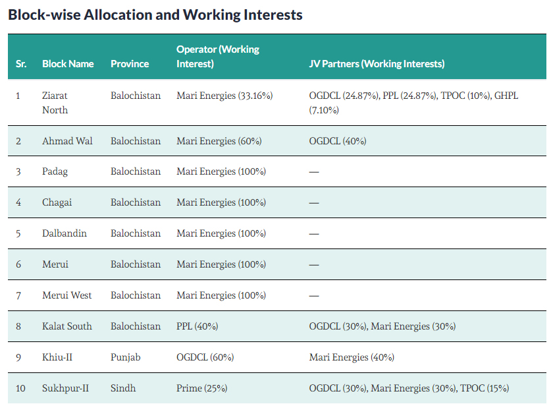551x406 pixels.
Task: Click the Padag block name cell
Action: click(x=55, y=171)
